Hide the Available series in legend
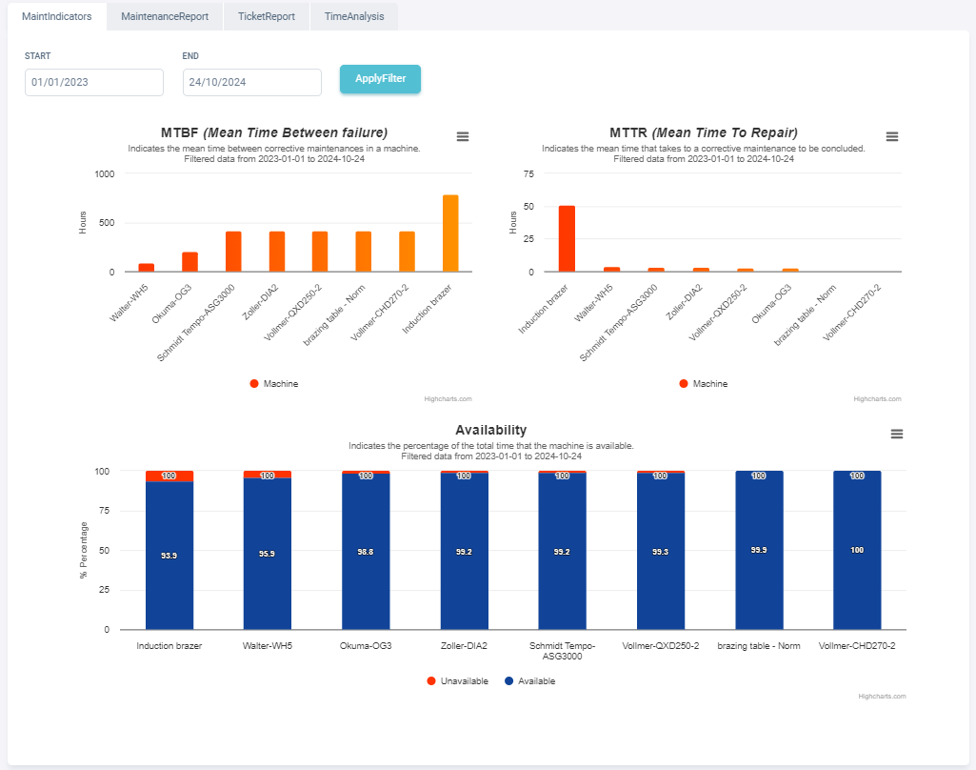This screenshot has width=976, height=770. [530, 681]
